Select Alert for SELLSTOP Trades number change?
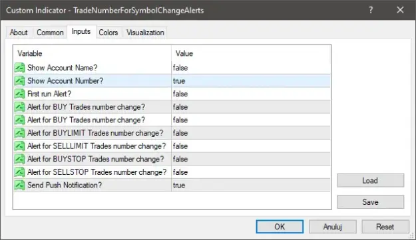The image size is (416, 240). 97,172
